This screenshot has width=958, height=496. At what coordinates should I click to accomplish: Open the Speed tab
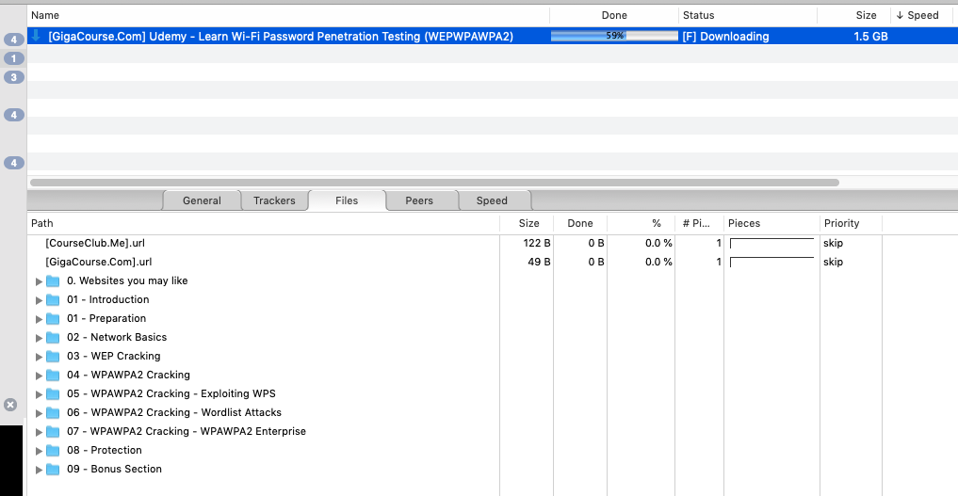(x=492, y=200)
